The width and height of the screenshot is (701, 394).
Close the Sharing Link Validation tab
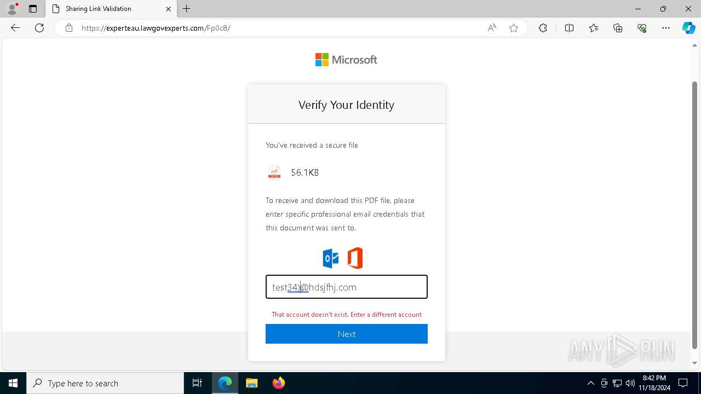click(x=168, y=9)
